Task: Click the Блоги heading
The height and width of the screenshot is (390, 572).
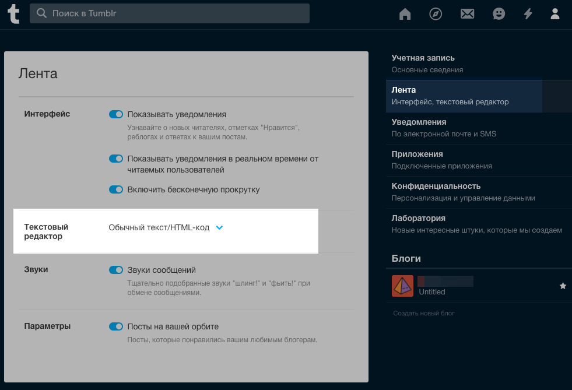Action: pos(406,258)
